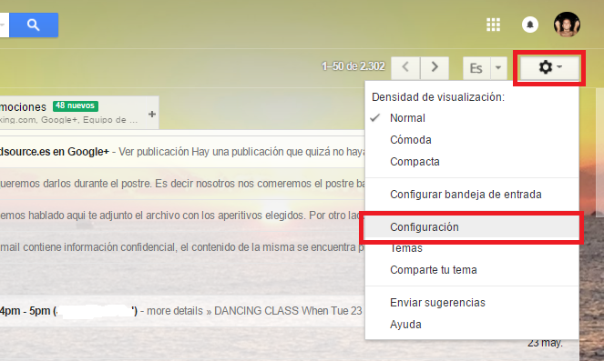Toggle the settings gear menu
Viewport: 604px width, 361px height.
click(549, 67)
